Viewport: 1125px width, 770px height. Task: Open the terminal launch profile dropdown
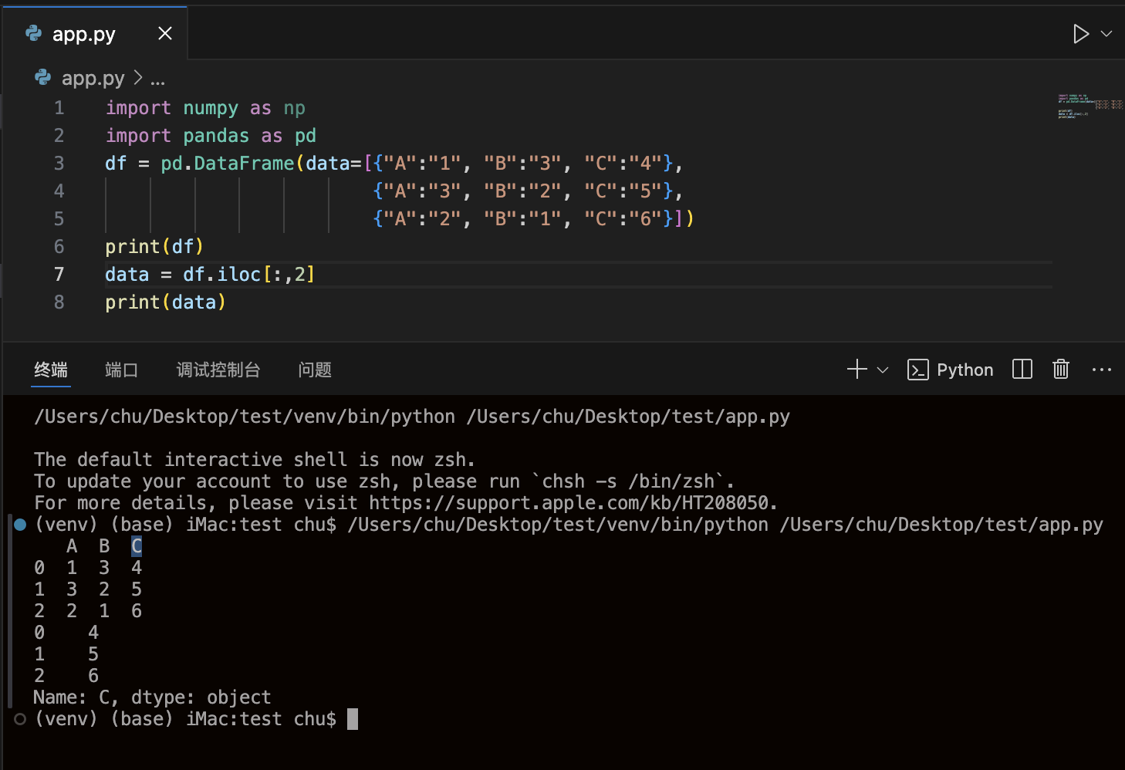(883, 370)
